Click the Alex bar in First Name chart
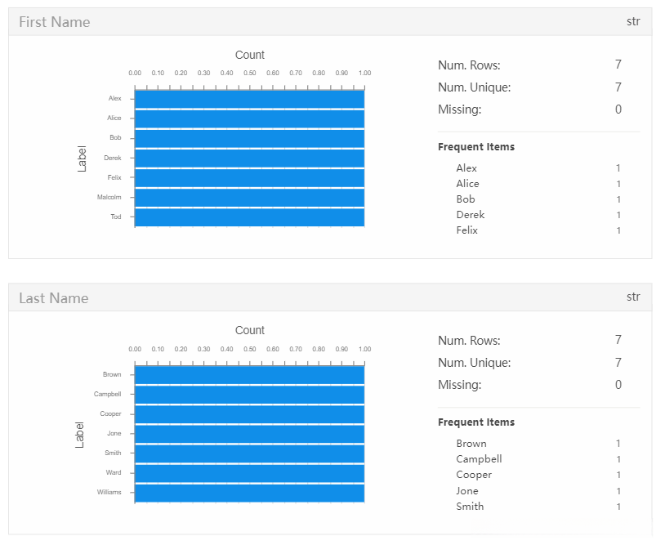This screenshot has height=545, width=665. [249, 98]
